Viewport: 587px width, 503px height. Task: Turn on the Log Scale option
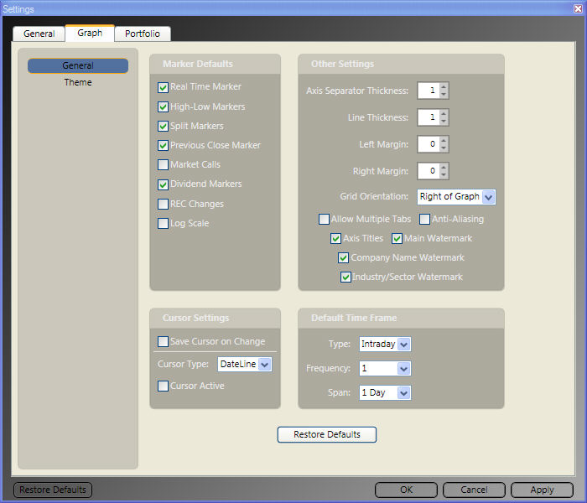point(164,224)
